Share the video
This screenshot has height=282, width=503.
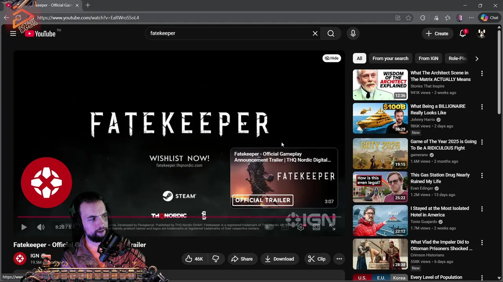coord(242,259)
